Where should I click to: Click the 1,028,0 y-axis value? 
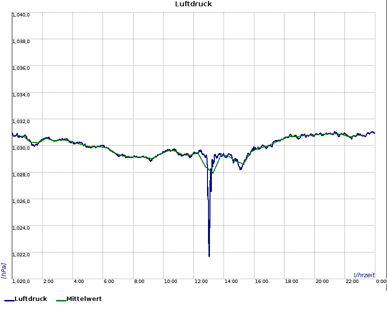(x=21, y=175)
